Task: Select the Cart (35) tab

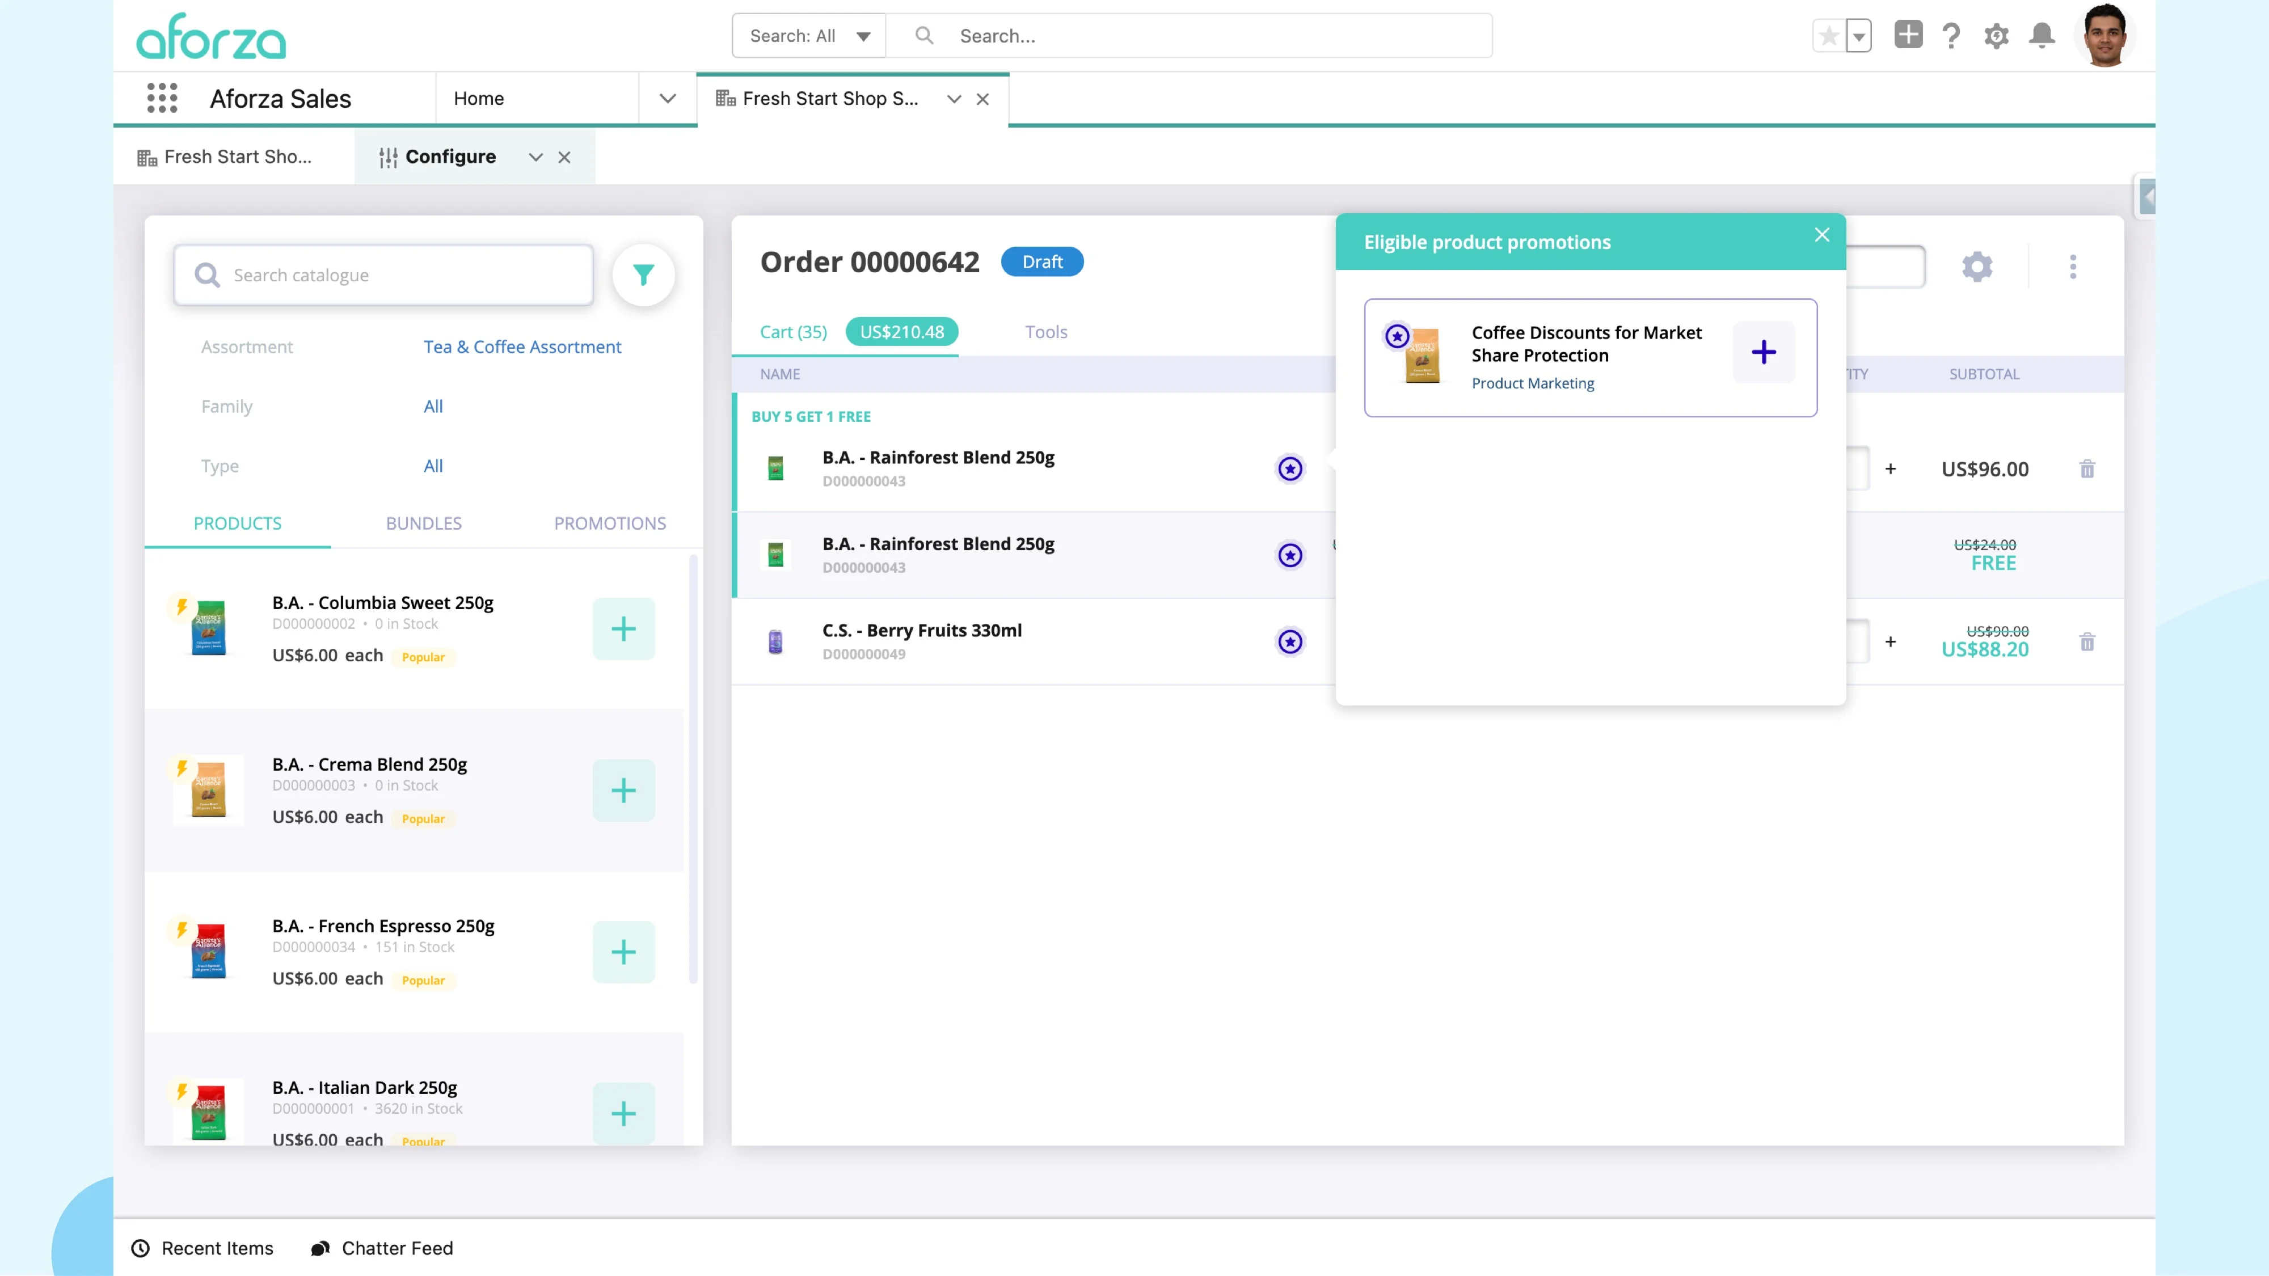Action: tap(794, 332)
